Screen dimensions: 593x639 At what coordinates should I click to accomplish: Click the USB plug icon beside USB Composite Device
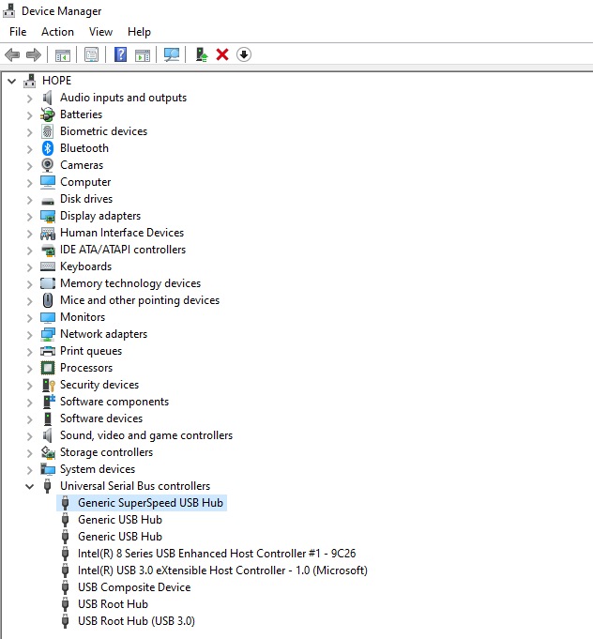coord(65,587)
